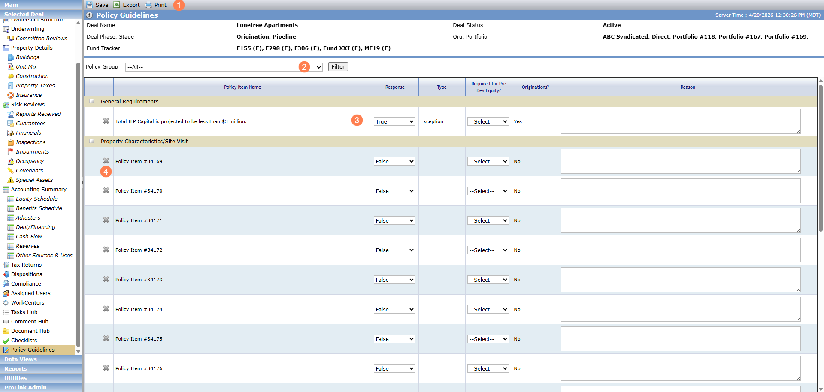
Task: Remove Policy Item #34170 with X icon
Action: pos(106,190)
